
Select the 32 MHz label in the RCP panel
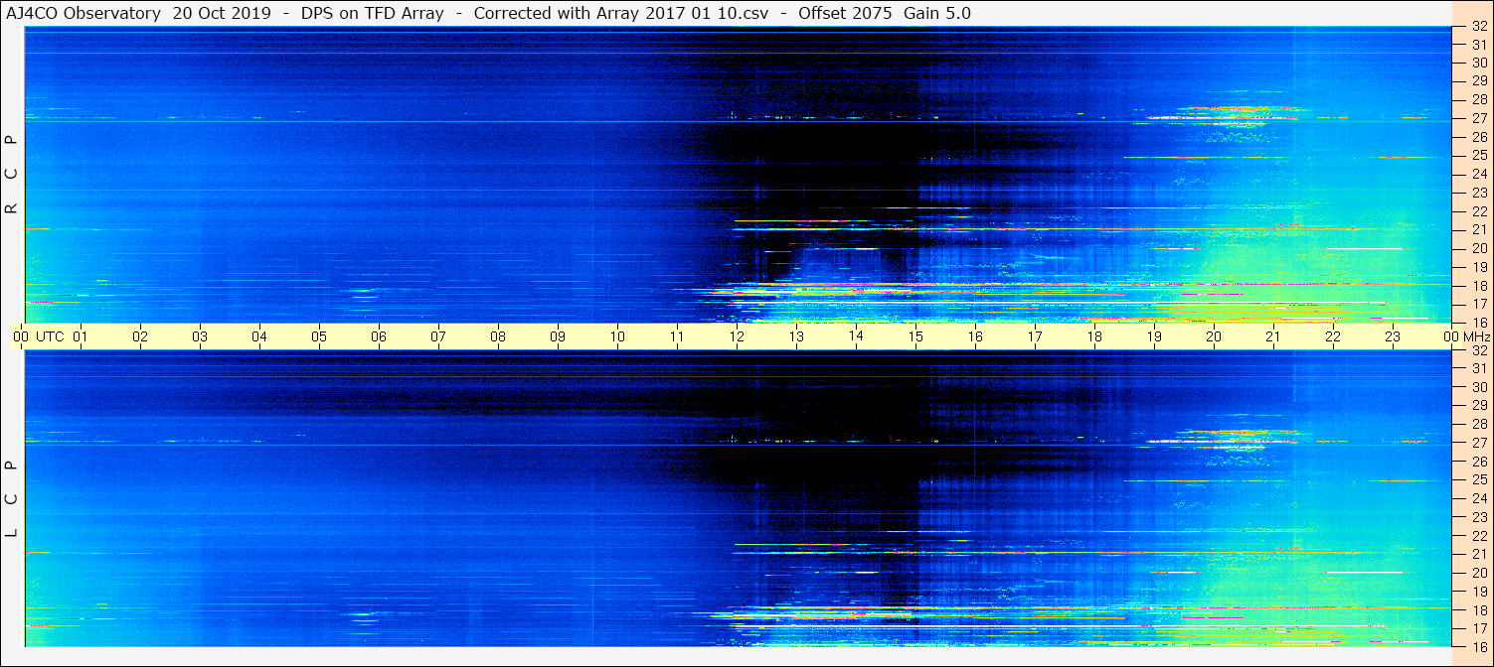[1478, 27]
